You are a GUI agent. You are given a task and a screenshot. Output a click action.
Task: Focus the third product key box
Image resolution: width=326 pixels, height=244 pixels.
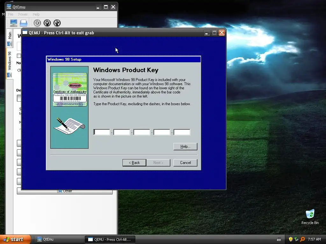click(x=142, y=132)
